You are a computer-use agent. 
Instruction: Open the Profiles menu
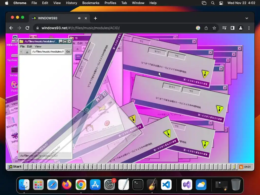pyautogui.click(x=110, y=3)
